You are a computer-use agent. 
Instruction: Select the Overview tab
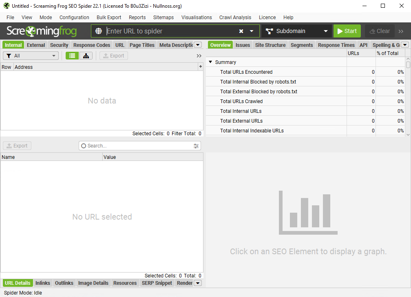click(x=221, y=45)
